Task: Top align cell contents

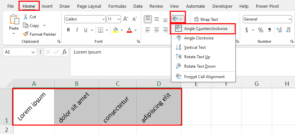Action: pyautogui.click(x=148, y=19)
